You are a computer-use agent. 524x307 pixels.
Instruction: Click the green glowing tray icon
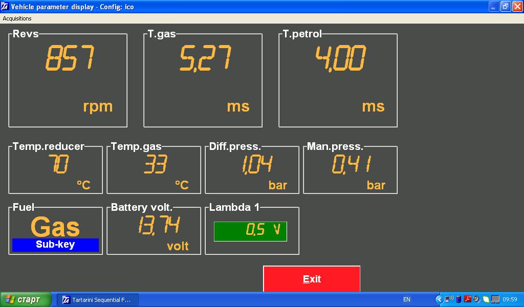(x=486, y=299)
